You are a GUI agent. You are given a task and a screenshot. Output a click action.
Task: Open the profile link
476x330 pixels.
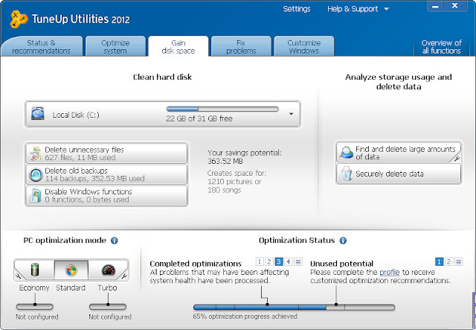[390, 272]
